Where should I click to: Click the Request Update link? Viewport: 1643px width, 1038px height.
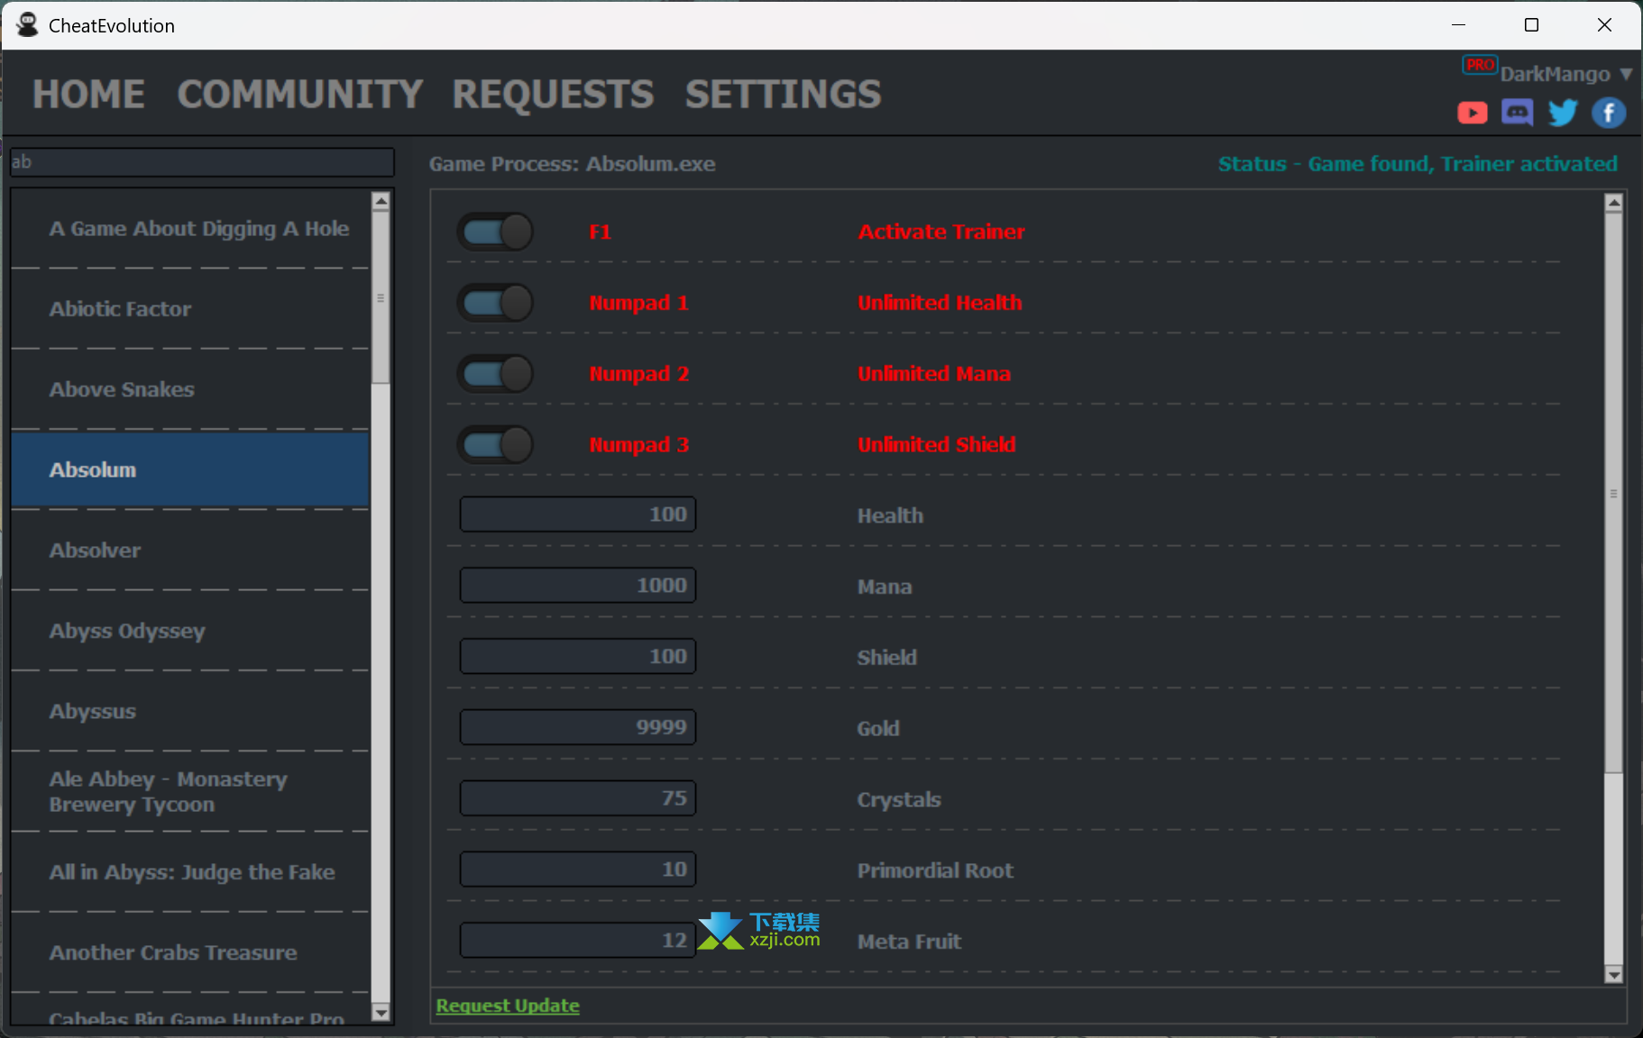508,1006
